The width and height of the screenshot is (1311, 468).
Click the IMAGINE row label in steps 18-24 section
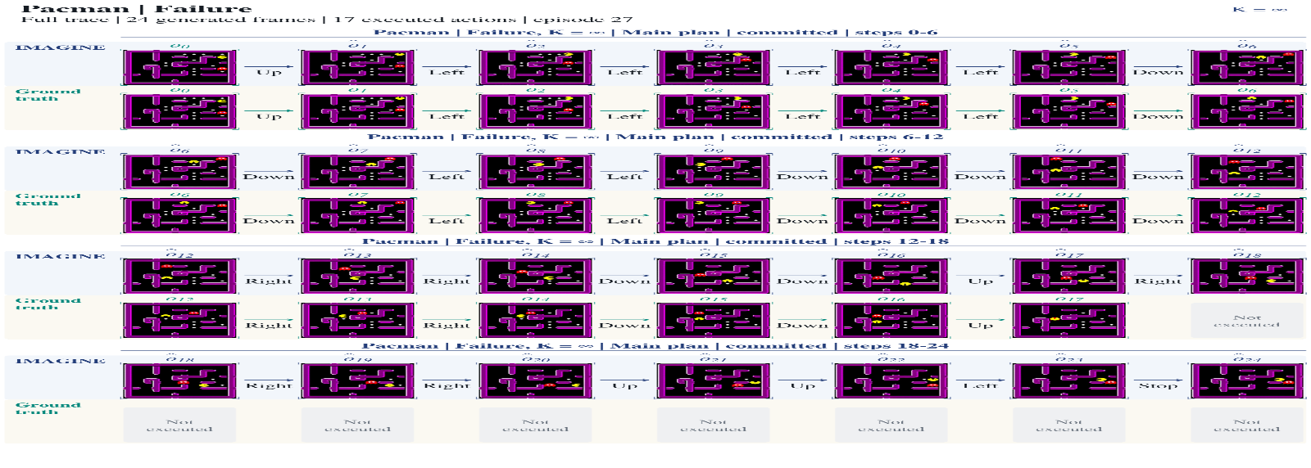point(61,361)
